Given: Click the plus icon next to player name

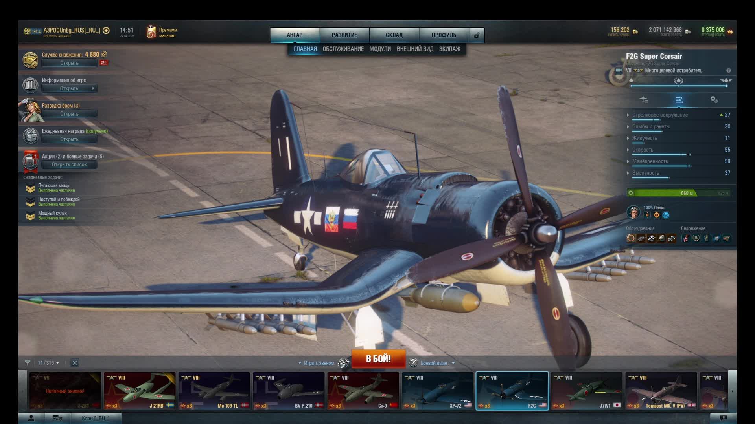Looking at the screenshot, I should pos(106,31).
